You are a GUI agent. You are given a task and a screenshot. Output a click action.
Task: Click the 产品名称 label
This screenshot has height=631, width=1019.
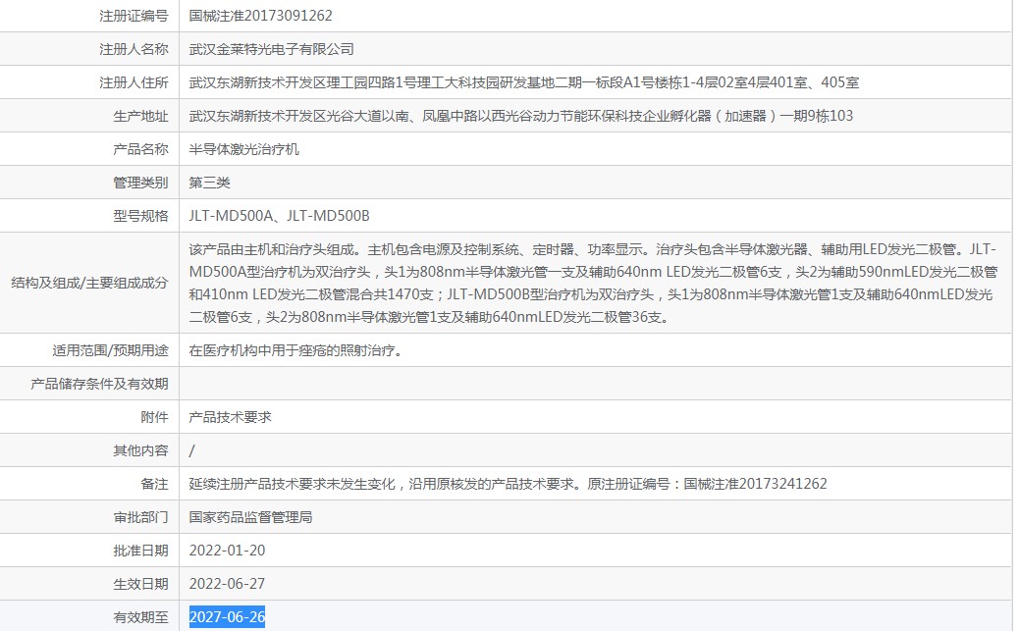[140, 149]
